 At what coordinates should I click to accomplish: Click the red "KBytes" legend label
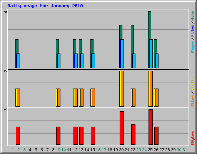click(x=192, y=138)
